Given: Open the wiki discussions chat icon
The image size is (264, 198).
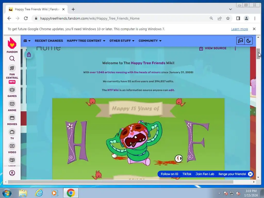Looking at the screenshot, I should pyautogui.click(x=241, y=41).
